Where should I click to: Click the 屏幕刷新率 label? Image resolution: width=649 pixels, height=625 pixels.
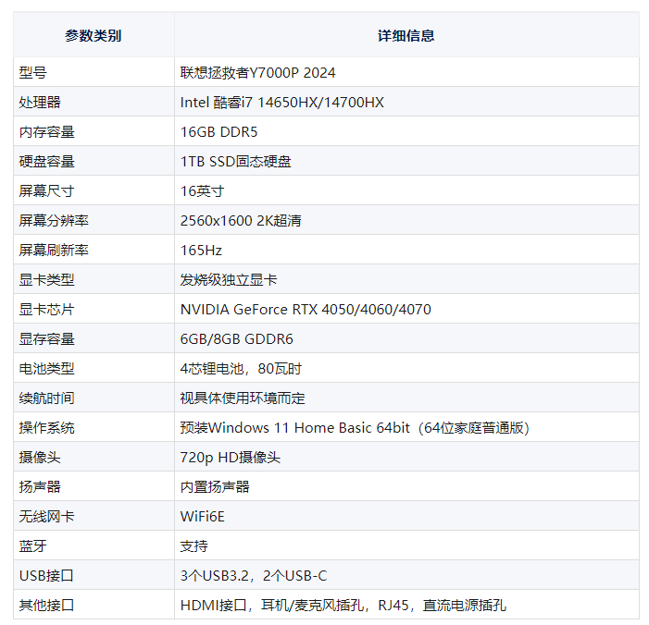tap(54, 250)
